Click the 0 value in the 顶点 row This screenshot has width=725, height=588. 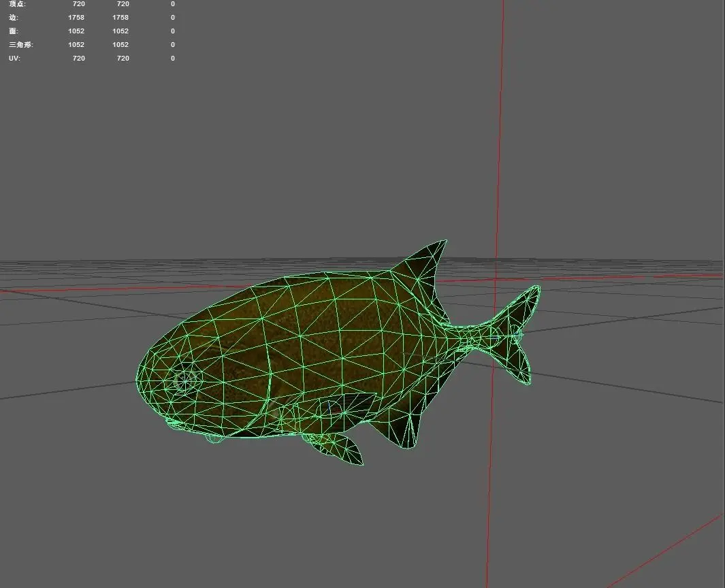pos(173,3)
